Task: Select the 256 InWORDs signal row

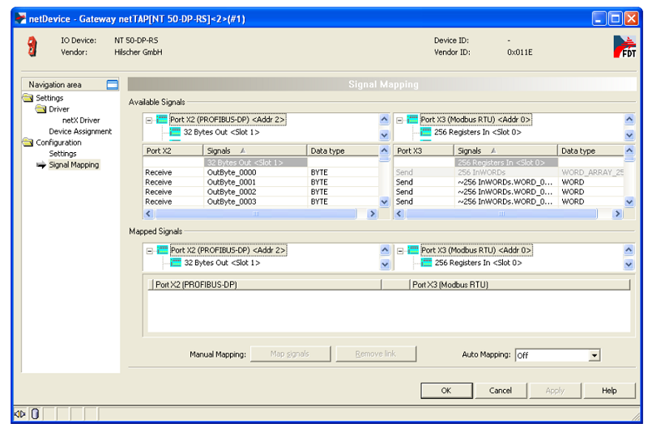Action: (509, 172)
